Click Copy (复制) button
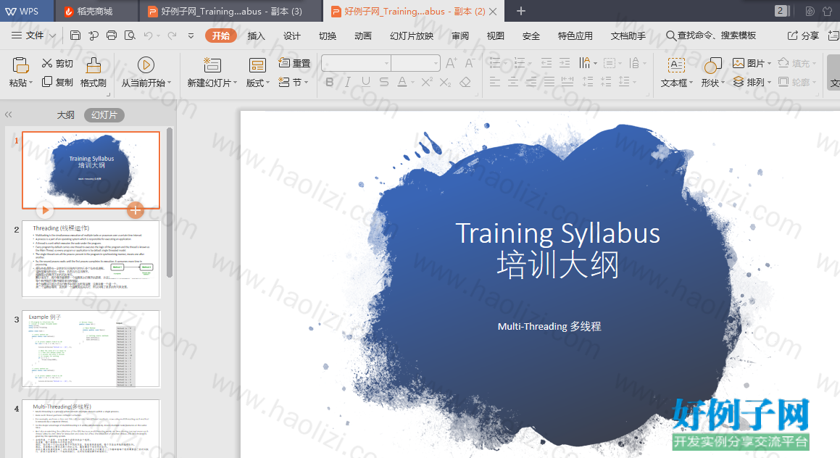The height and width of the screenshot is (458, 840). tap(57, 82)
